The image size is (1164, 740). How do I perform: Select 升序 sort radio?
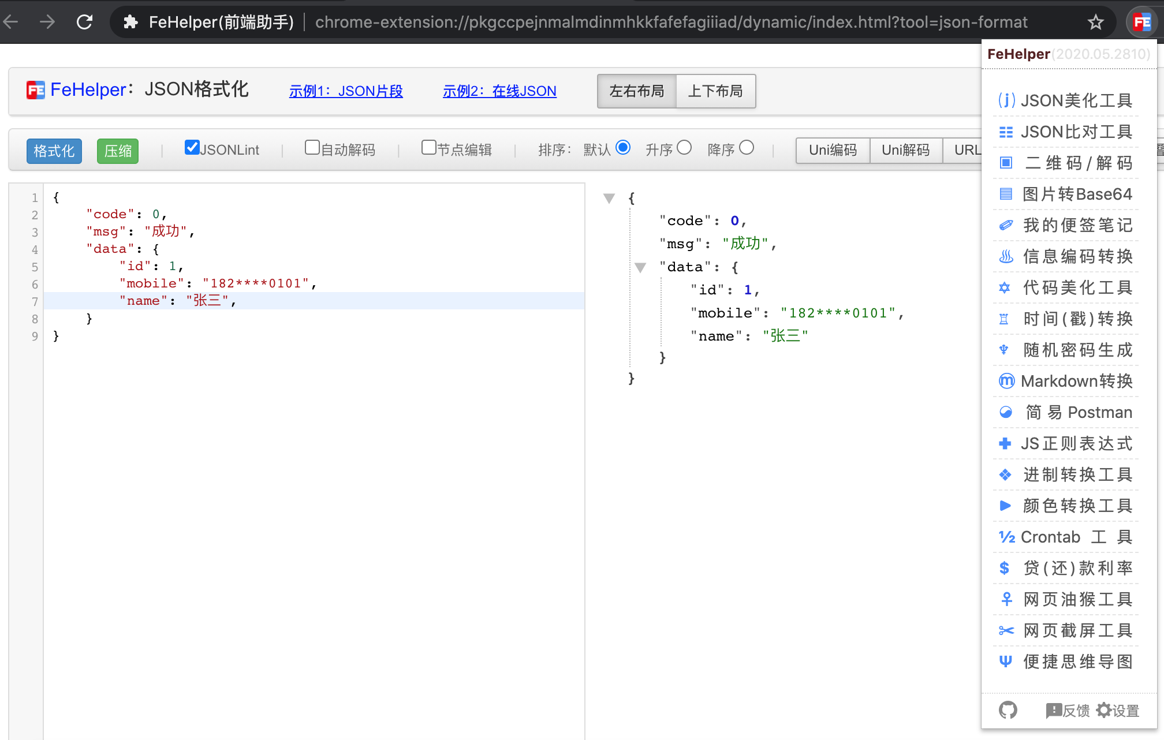point(684,147)
